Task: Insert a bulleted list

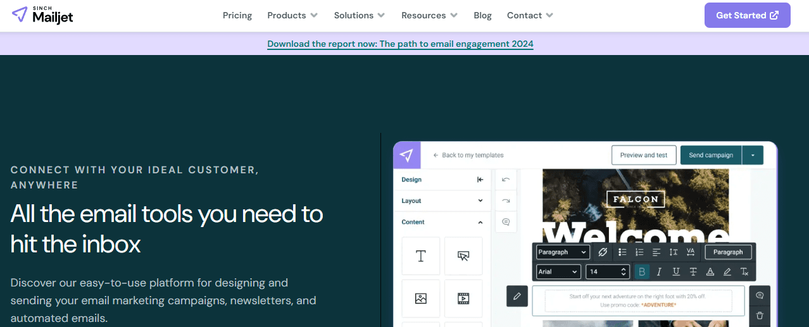Action: point(622,252)
